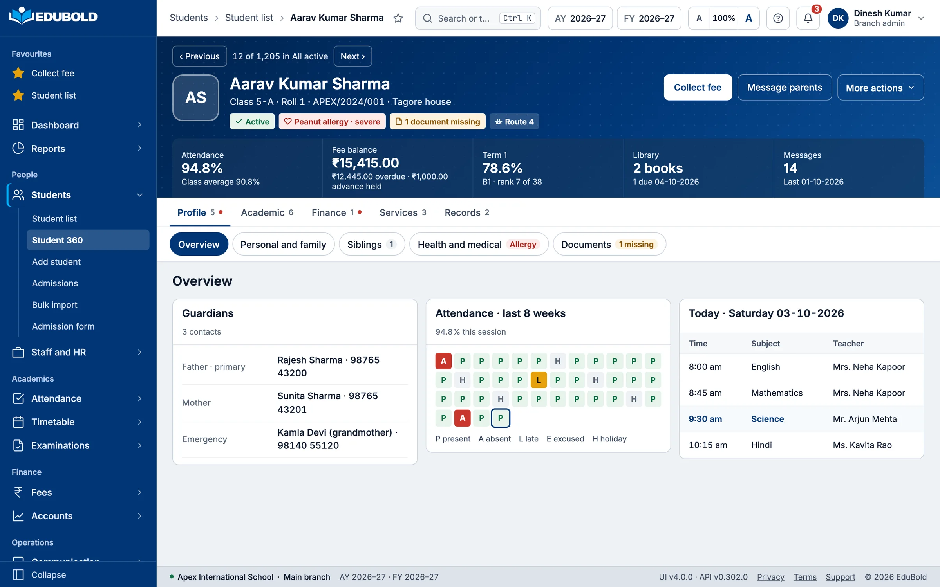Click the EduBold logo
Screen dimensions: 940x587
53,16
